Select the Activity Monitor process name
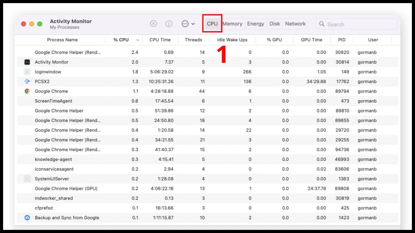415x233 pixels. pyautogui.click(x=52, y=62)
